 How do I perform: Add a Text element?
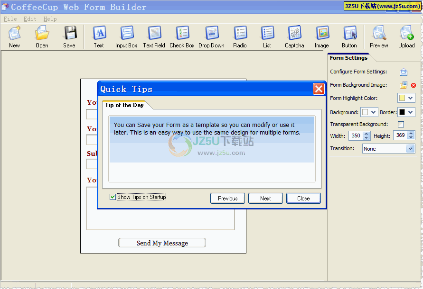click(99, 37)
